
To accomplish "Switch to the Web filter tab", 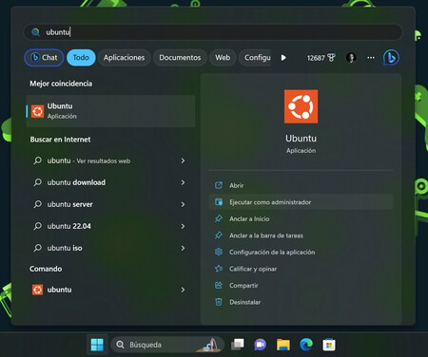I will pos(223,58).
